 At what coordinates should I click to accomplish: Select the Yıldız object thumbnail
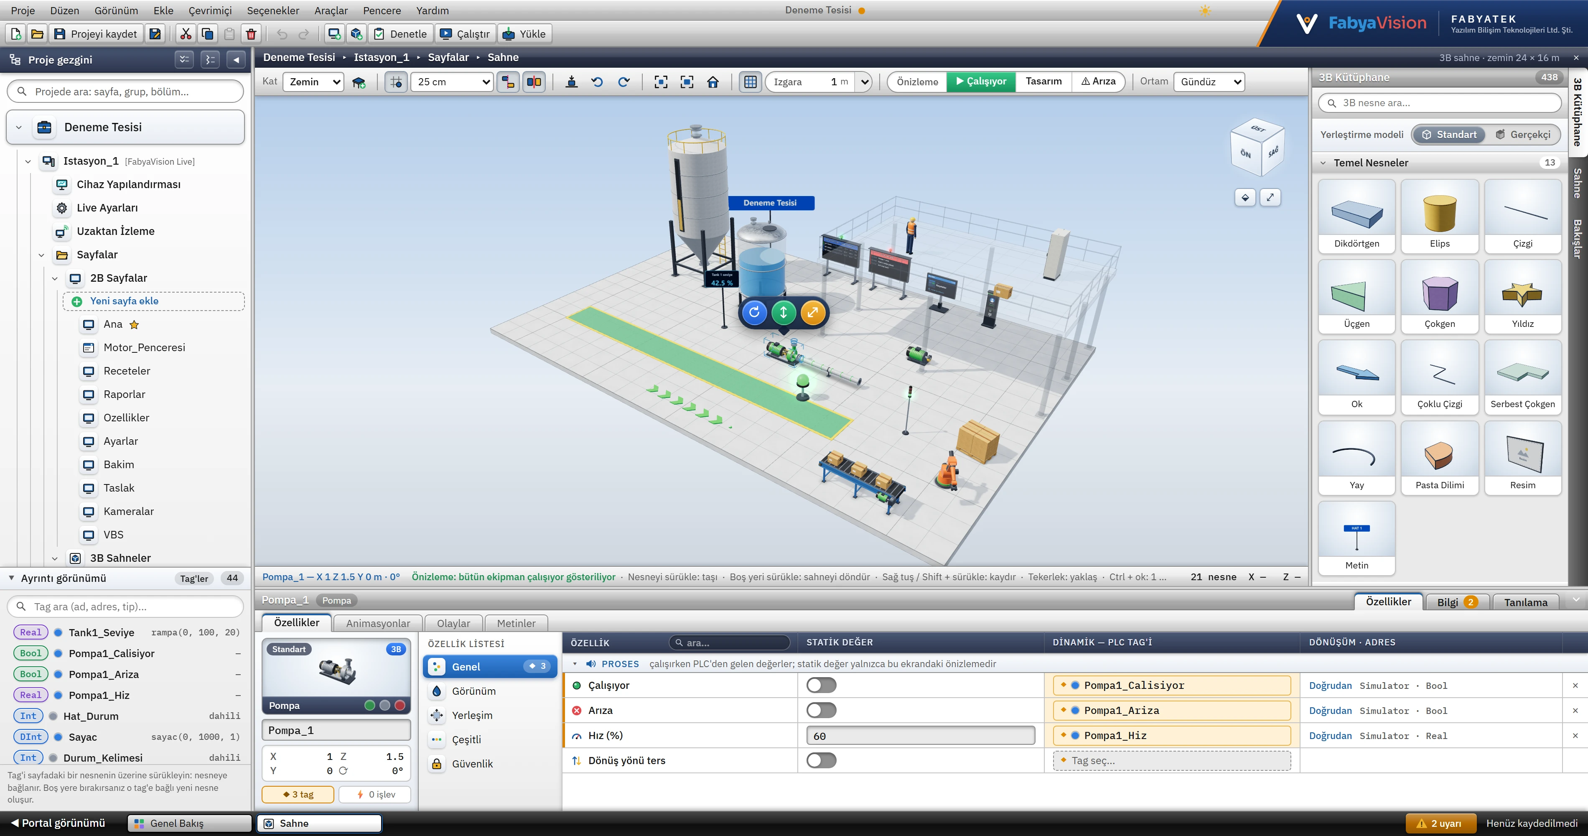[x=1523, y=296]
